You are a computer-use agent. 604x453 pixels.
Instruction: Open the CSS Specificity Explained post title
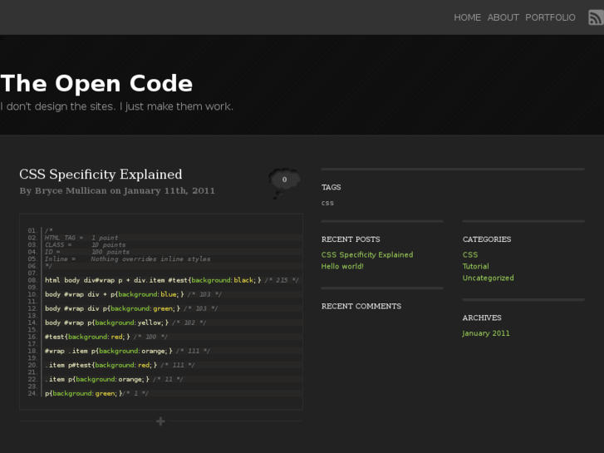pos(101,175)
